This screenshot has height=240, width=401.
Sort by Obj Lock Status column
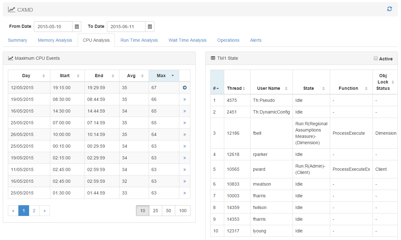coord(385,82)
